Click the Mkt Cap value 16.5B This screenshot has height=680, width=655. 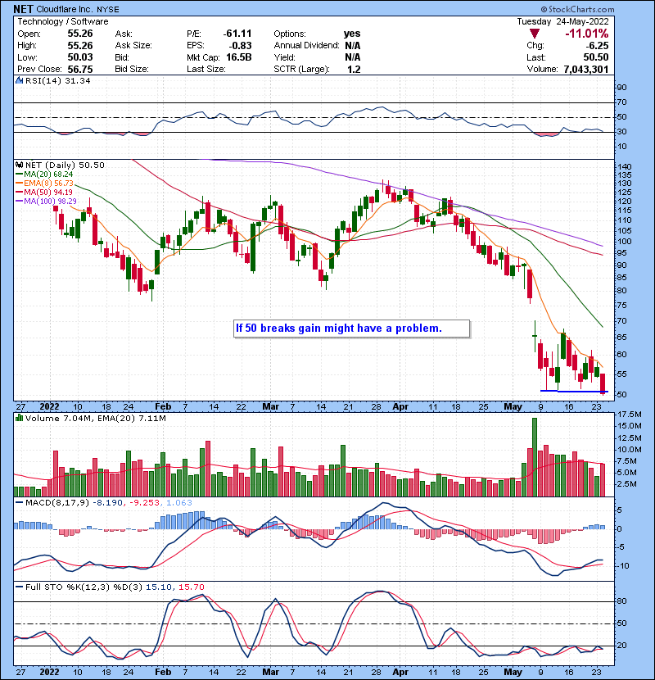pos(239,57)
